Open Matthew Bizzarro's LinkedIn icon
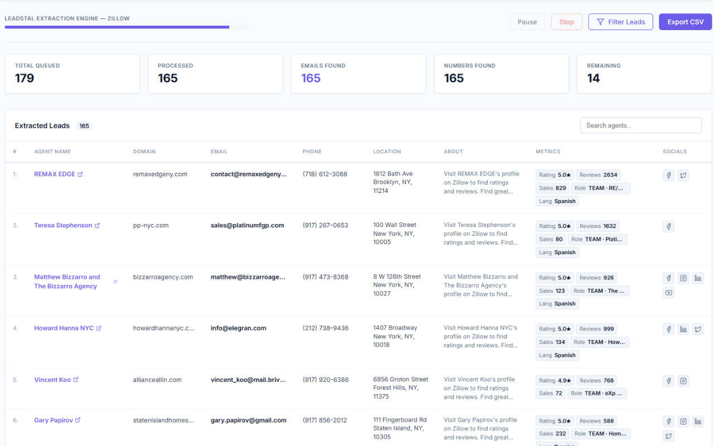 (x=698, y=278)
